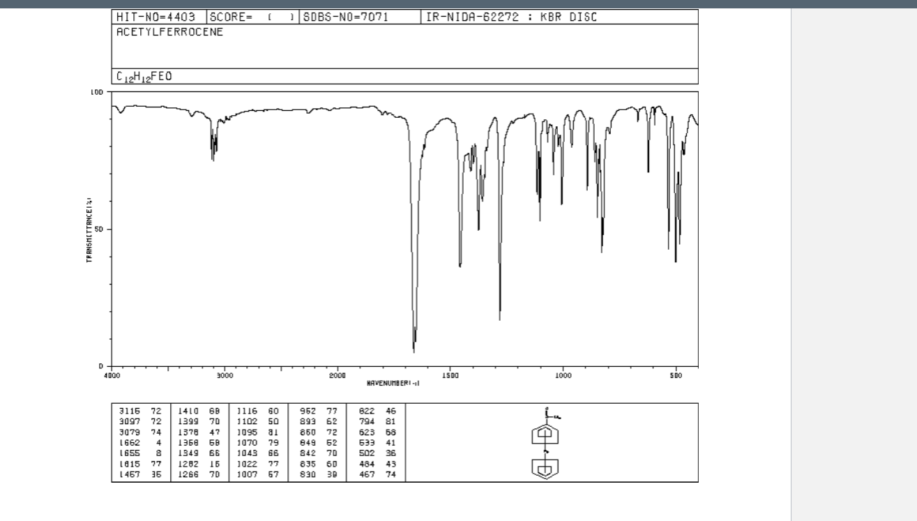Select the 893 peak entry
This screenshot has width=917, height=521.
(x=319, y=423)
